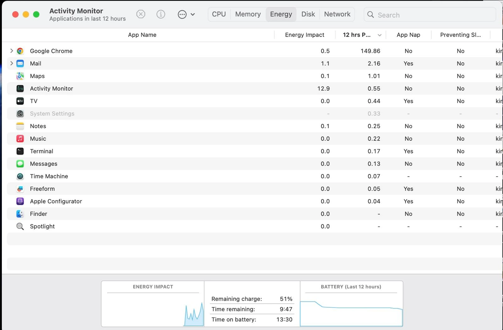Click the Energy Impact graph

pyautogui.click(x=153, y=310)
